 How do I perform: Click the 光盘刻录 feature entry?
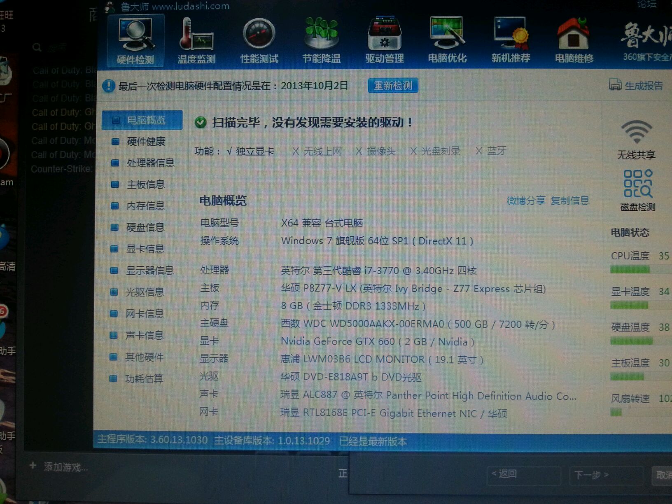[435, 151]
